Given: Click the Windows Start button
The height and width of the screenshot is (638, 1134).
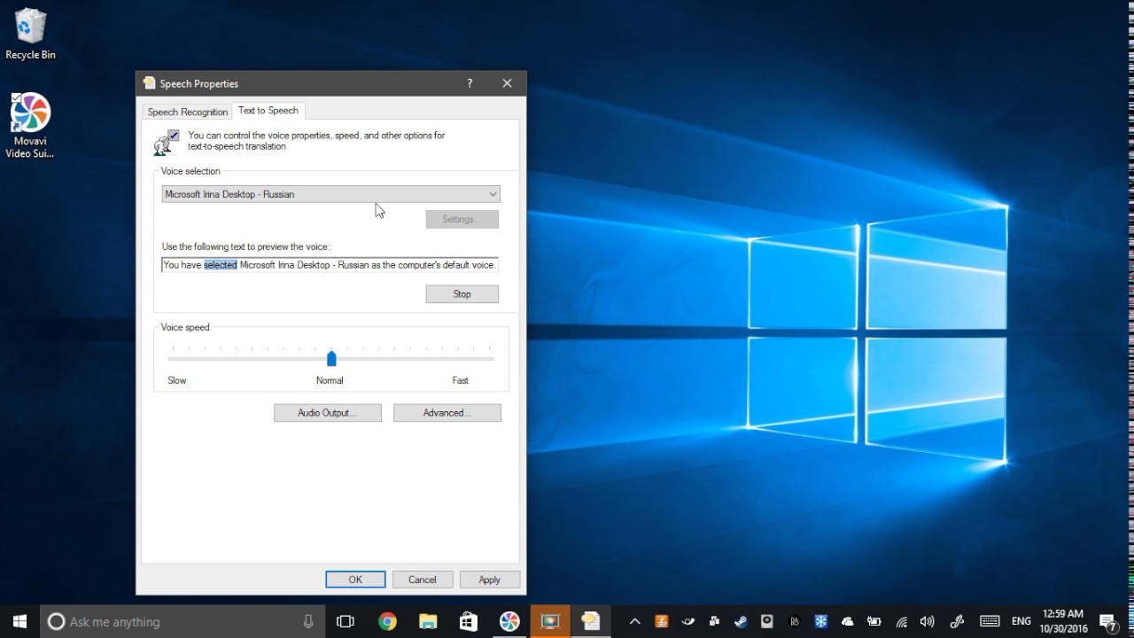Looking at the screenshot, I should 19,621.
